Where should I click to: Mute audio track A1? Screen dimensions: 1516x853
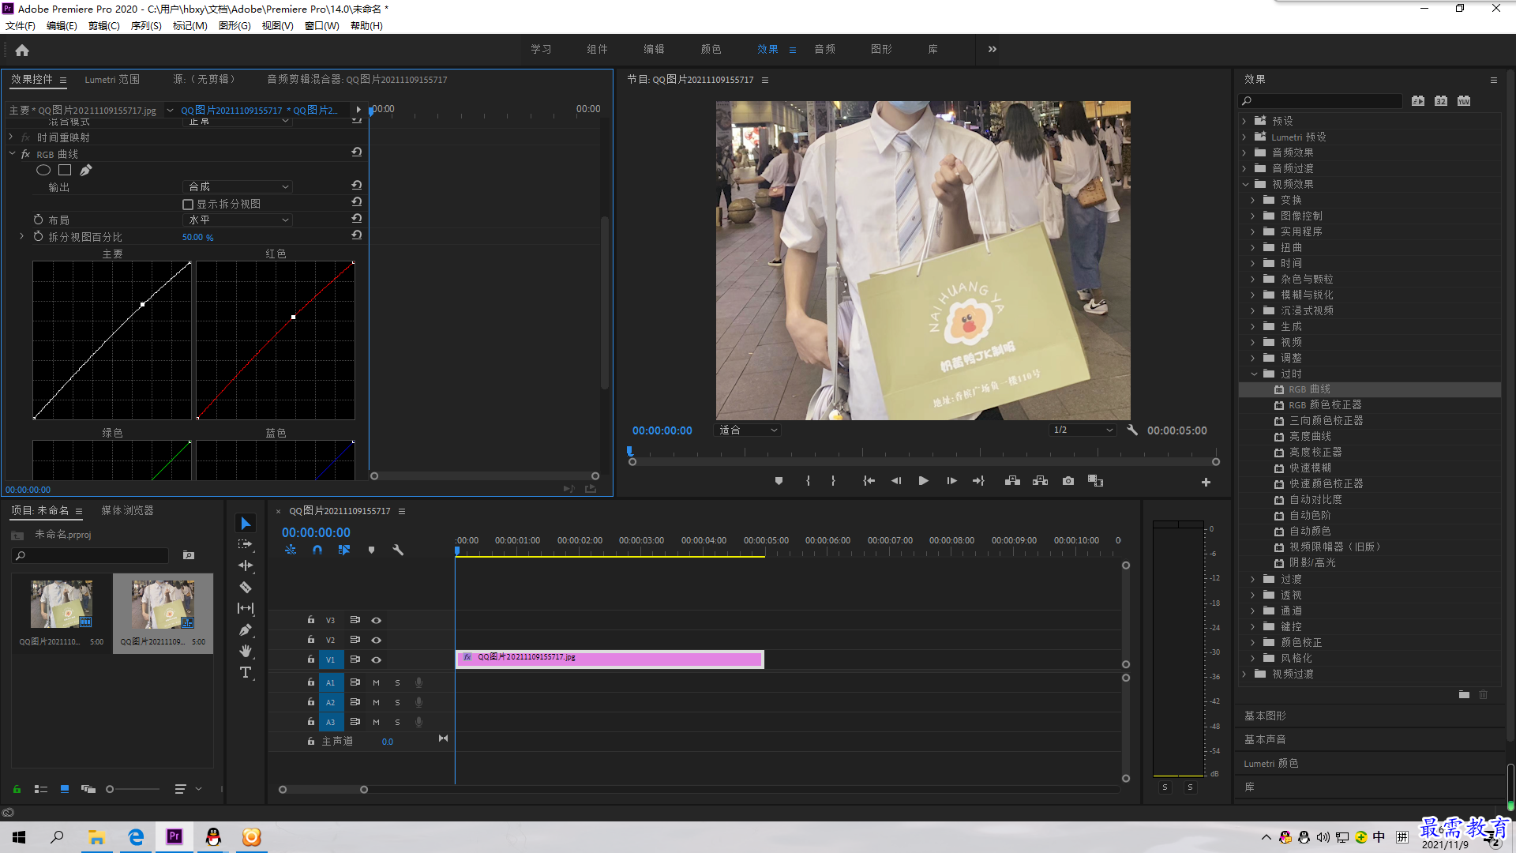point(377,682)
